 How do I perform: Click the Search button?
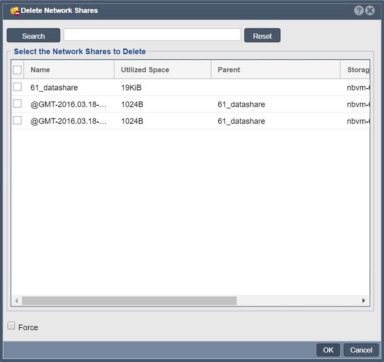[x=33, y=36]
